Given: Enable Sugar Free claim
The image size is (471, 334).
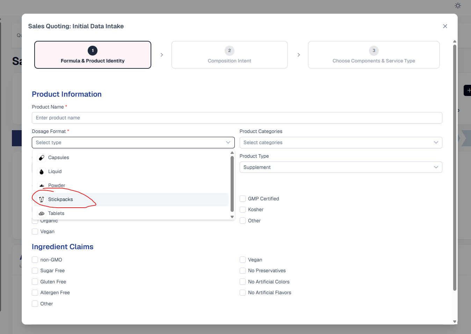Looking at the screenshot, I should pos(35,270).
